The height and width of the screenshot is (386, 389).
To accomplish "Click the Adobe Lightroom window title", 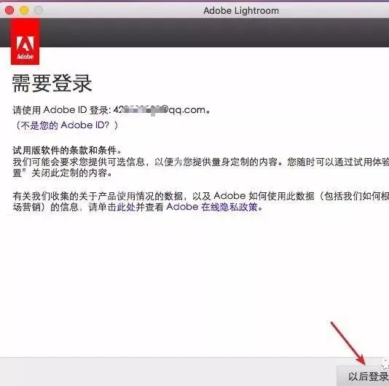I will coord(241,11).
